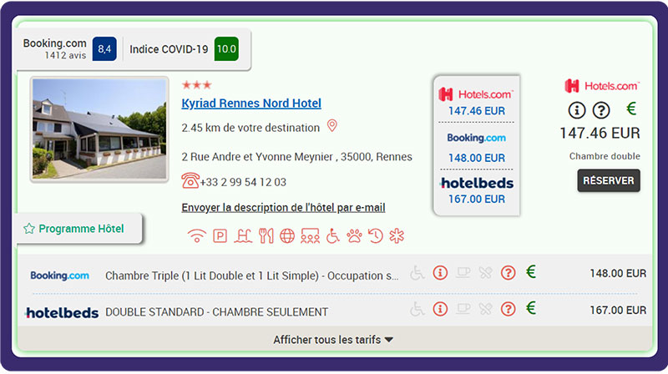Image resolution: width=668 pixels, height=374 pixels.
Task: Expand Afficher tous les tarifs
Action: (333, 340)
